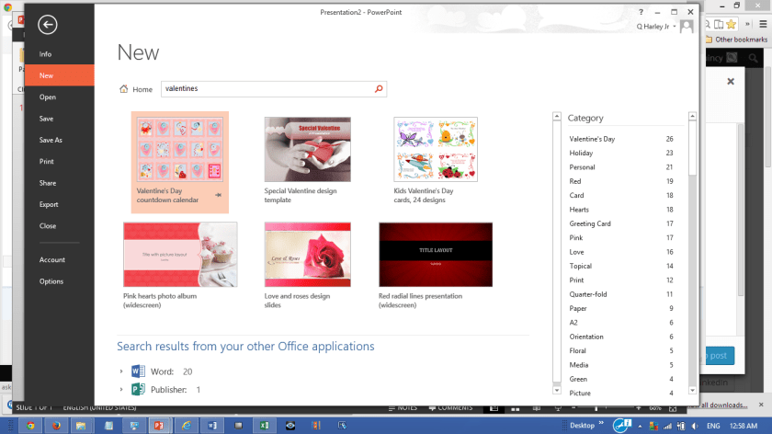Screen dimensions: 772x434
Task: Select the Love and roses design thumbnail
Action: coord(308,255)
